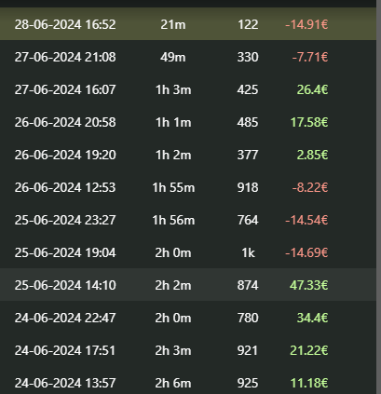Open the 26-06-2024 19:20 session row
381x394 pixels.
(188, 155)
